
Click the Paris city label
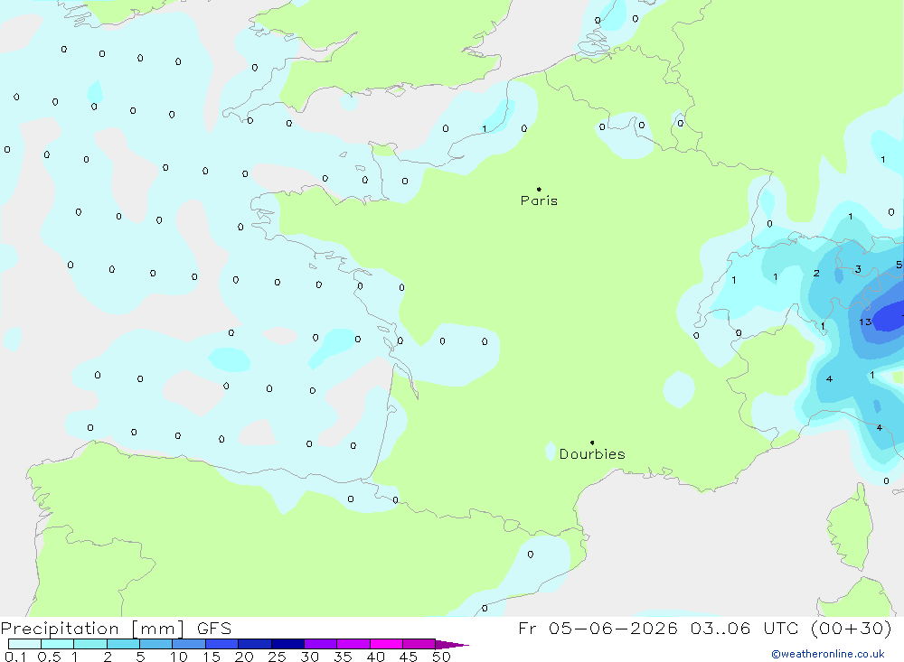[539, 200]
